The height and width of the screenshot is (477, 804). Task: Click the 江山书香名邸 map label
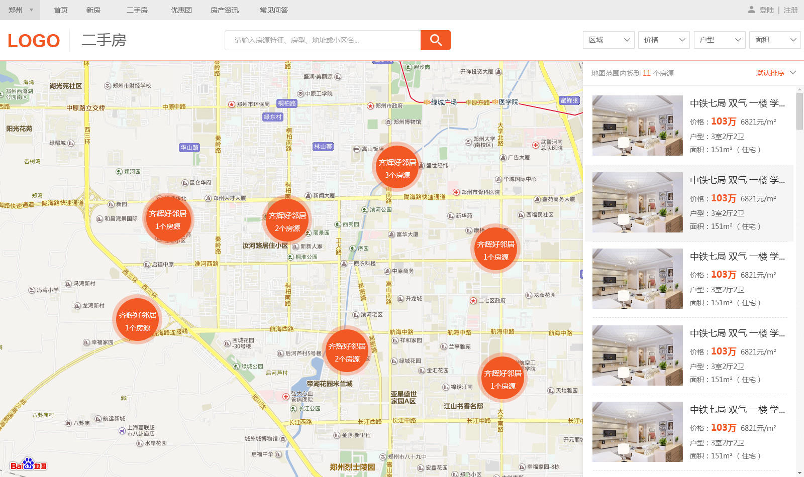(463, 406)
